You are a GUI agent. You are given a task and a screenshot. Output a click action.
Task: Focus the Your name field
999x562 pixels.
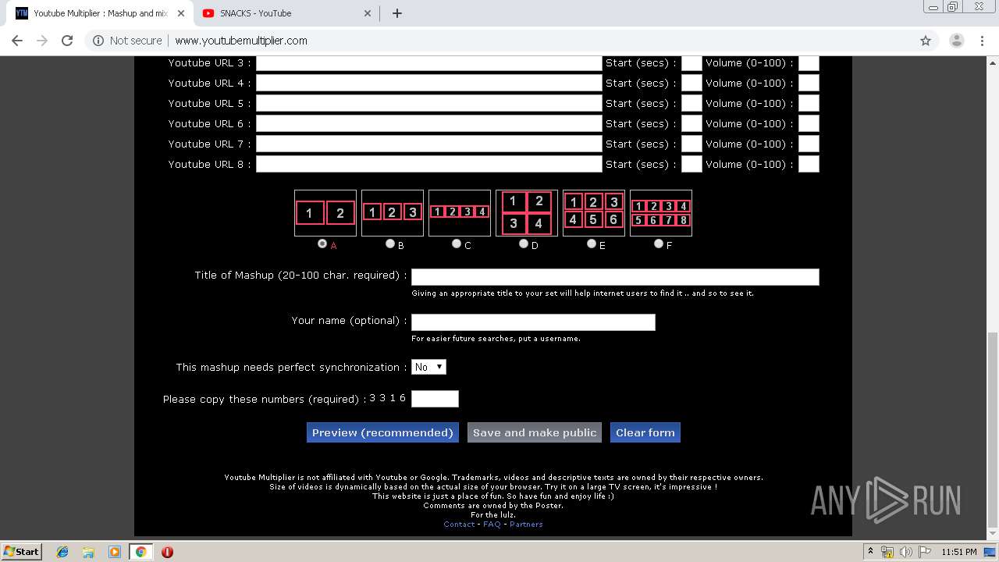coord(533,322)
